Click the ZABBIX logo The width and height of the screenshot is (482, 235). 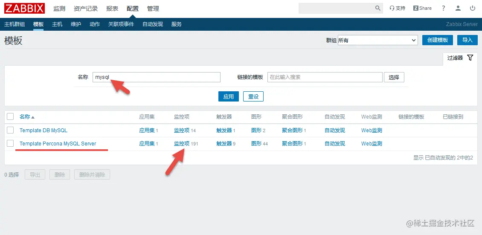25,8
